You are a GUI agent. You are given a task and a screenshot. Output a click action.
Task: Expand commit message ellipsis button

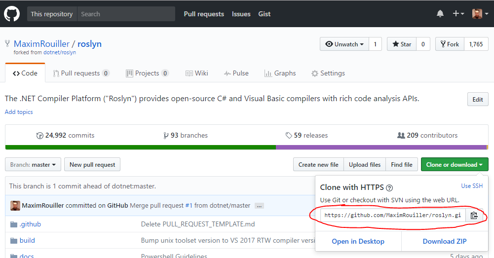tap(259, 206)
